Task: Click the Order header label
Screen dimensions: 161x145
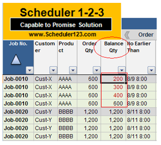Action: tap(146, 35)
